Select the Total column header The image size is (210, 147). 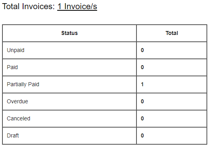[172, 33]
